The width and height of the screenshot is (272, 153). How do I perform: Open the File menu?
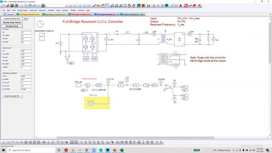click(x=4, y=10)
